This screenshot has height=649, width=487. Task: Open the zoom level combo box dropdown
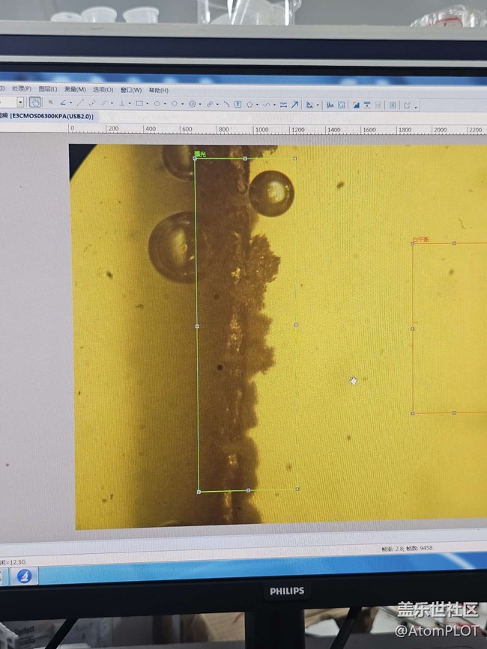pos(20,103)
